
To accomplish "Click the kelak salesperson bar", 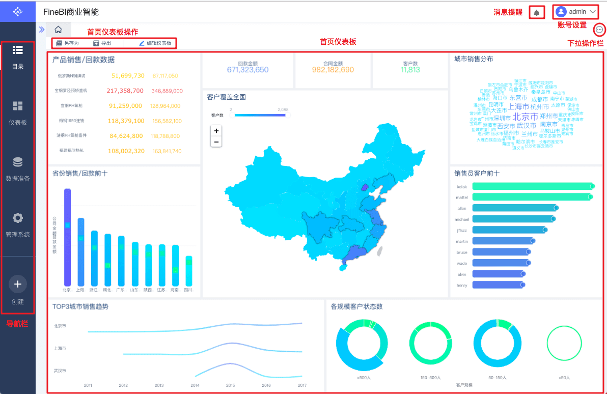I will tap(534, 186).
